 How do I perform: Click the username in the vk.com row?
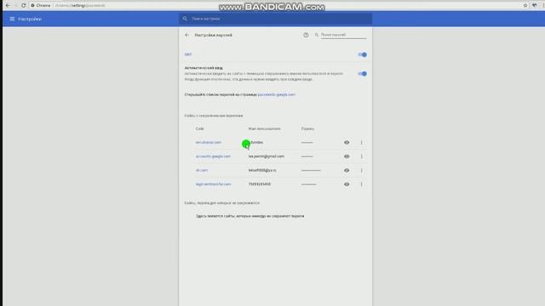(262, 170)
